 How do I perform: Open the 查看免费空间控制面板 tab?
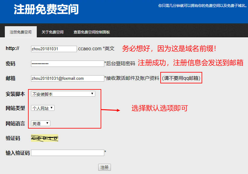(x=92, y=32)
